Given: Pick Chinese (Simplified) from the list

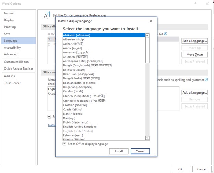Looking at the screenshot, I should click(x=84, y=96).
